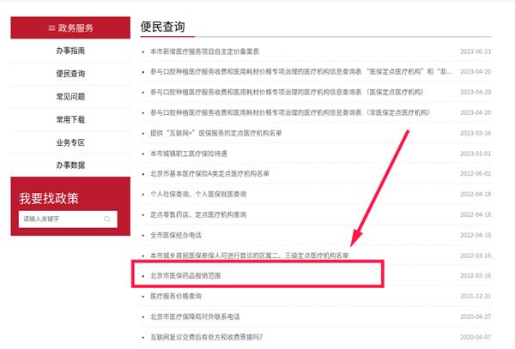Click the search magnifier icon in policy box

coord(107,220)
